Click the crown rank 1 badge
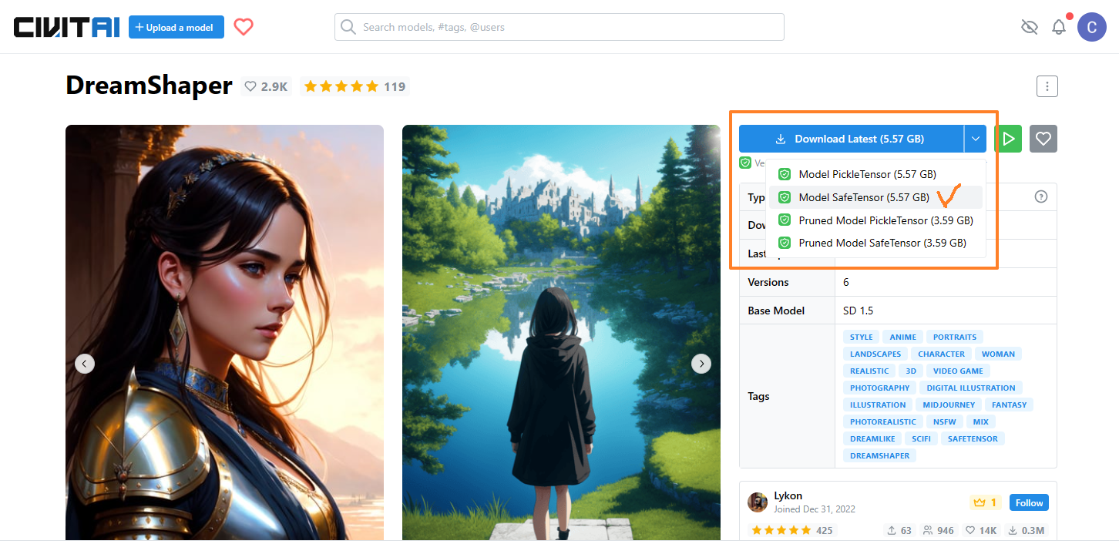Screen dimensions: 1119x544 coord(986,502)
